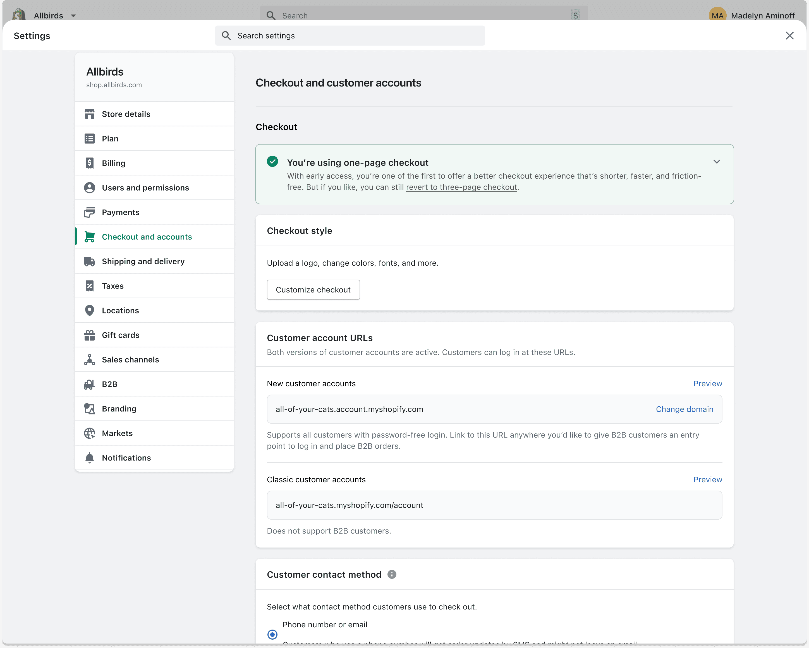Viewport: 809px width, 648px height.
Task: Click the new accounts URL field
Action: tap(495, 409)
